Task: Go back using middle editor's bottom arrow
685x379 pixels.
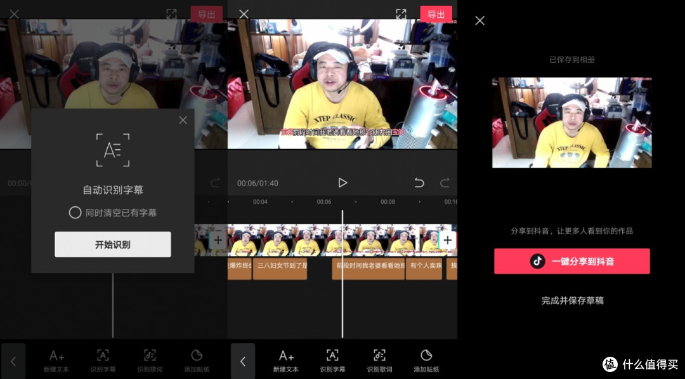Action: [243, 361]
